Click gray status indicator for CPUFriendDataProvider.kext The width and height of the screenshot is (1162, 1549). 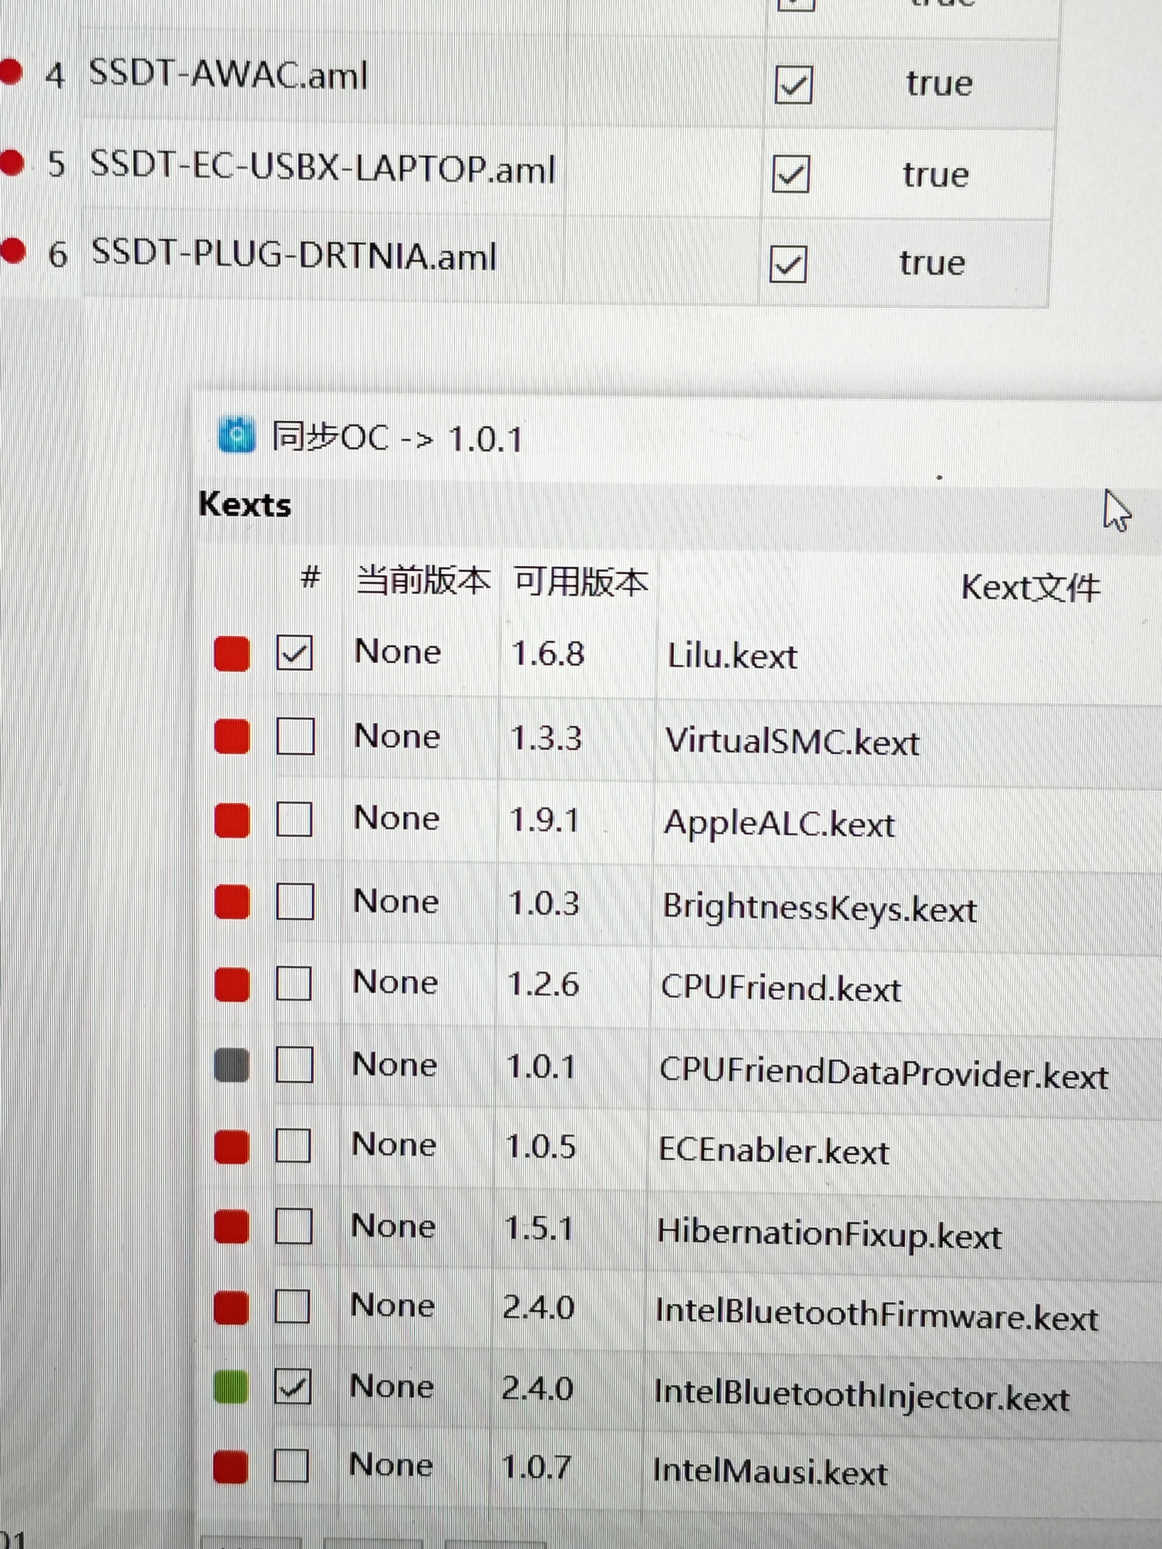click(231, 1065)
